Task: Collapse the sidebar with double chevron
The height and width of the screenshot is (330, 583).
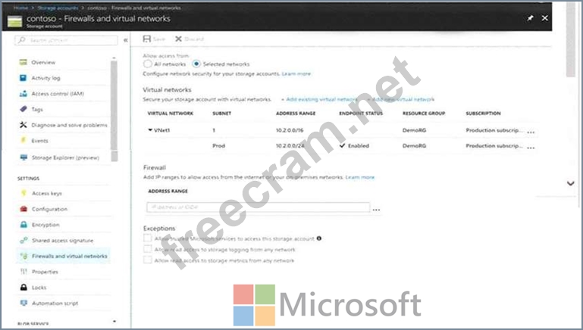Action: point(126,40)
